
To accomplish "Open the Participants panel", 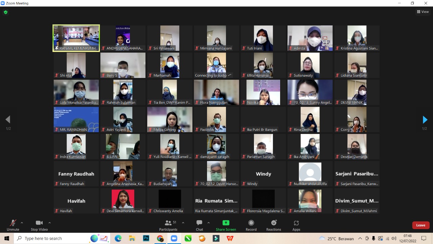I will pos(168,225).
